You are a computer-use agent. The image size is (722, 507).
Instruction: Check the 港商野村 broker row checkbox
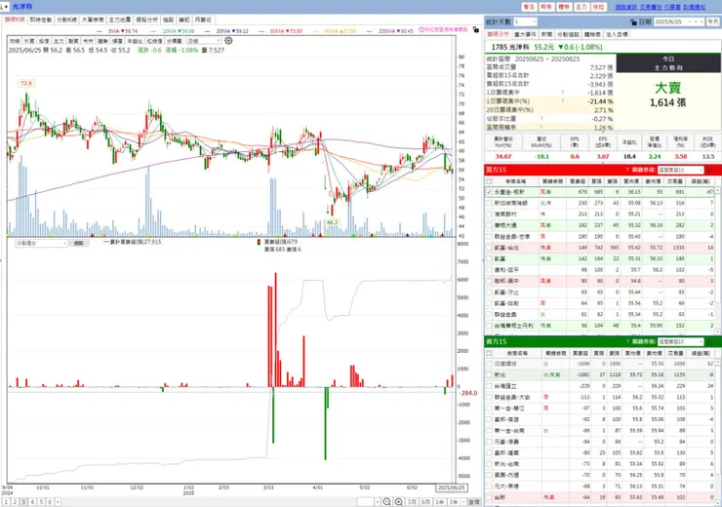(x=489, y=214)
